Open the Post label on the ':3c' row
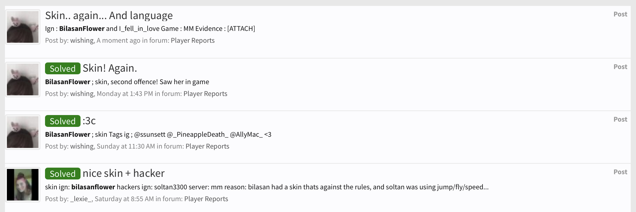Image resolution: width=636 pixels, height=212 pixels. pyautogui.click(x=620, y=119)
